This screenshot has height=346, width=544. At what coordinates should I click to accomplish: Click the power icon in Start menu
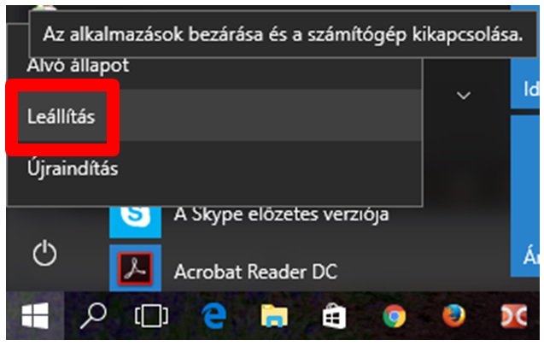[44, 254]
